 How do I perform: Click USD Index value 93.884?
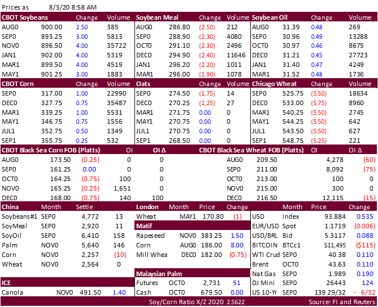point(335,216)
